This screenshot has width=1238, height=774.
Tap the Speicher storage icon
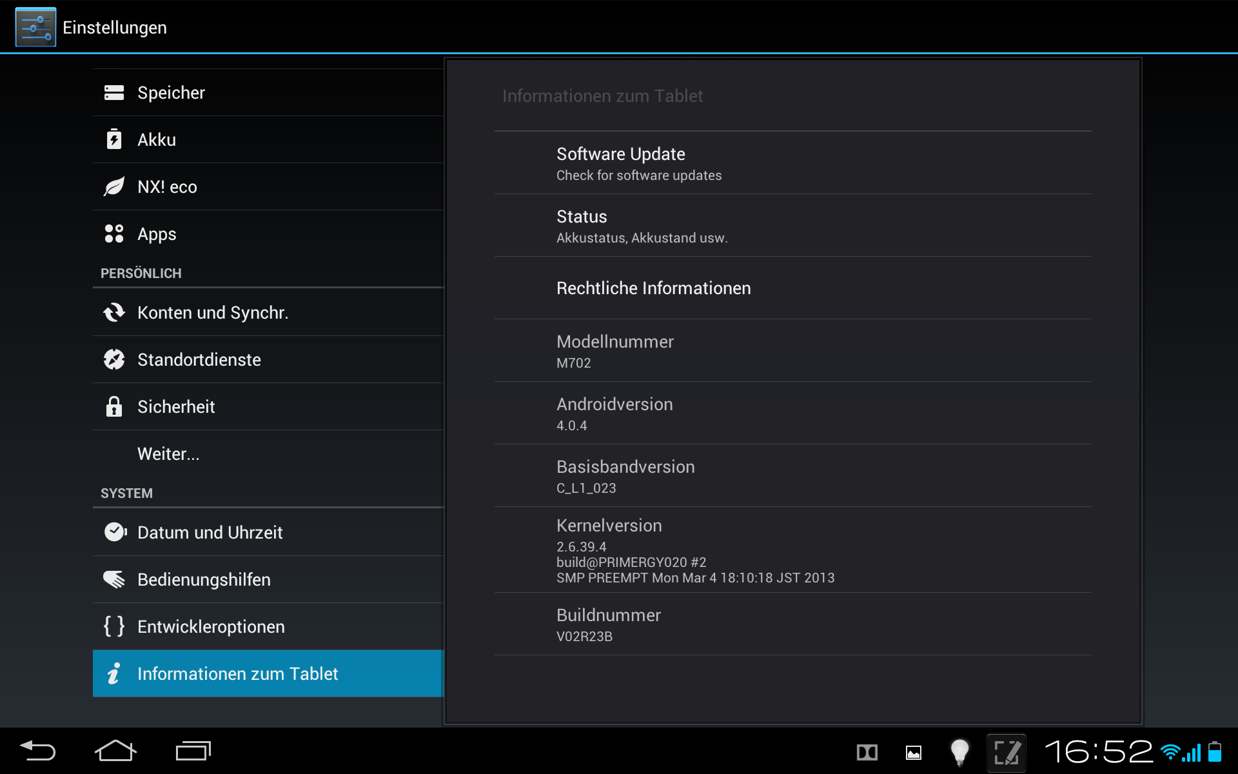[114, 93]
